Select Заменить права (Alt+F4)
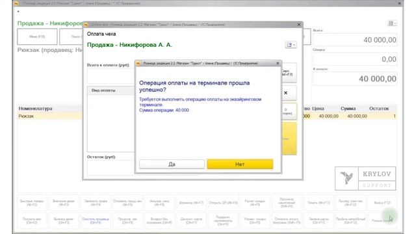 [96, 203]
